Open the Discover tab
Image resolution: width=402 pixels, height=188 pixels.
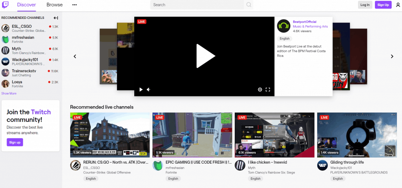tap(27, 5)
